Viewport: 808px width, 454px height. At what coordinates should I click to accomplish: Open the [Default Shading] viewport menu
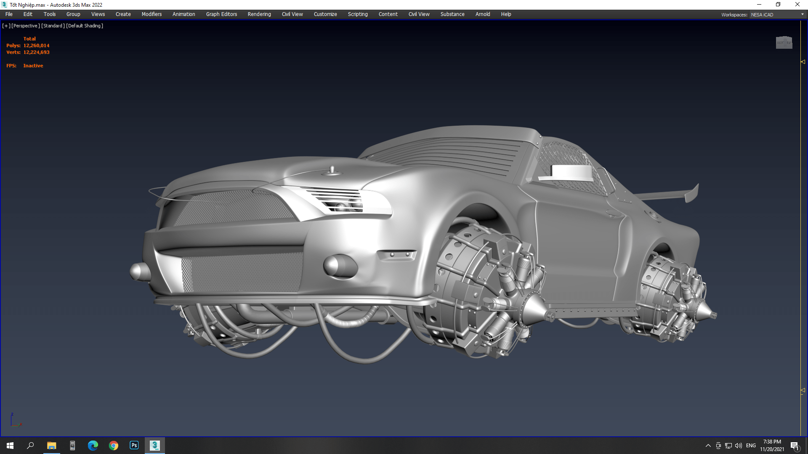pos(85,26)
